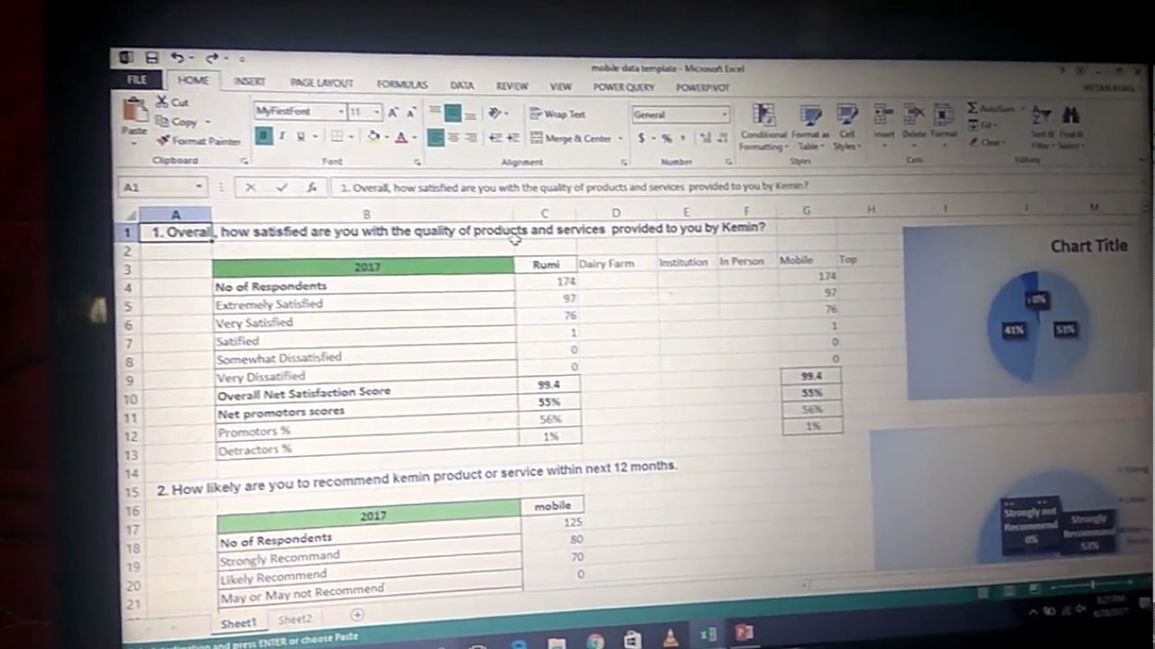Viewport: 1155px width, 649px height.
Task: Open the General number format dropdown
Action: pyautogui.click(x=724, y=114)
